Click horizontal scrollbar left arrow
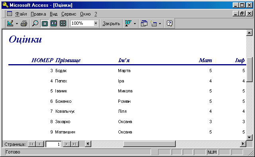 pos(88,144)
